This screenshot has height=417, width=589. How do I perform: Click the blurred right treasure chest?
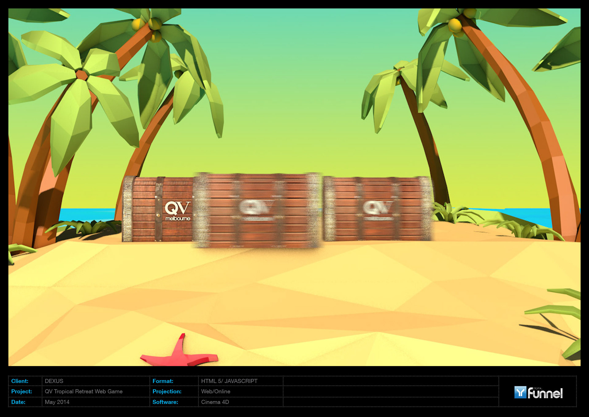coord(377,209)
